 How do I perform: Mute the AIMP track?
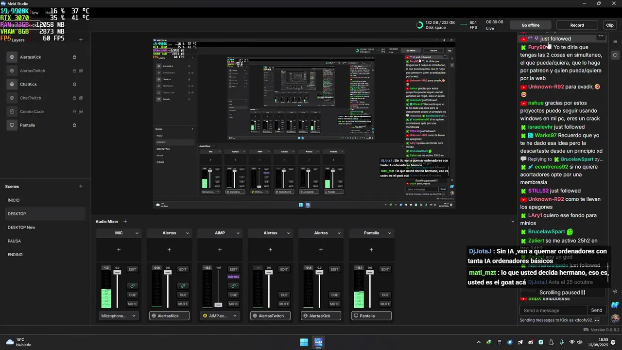(233, 304)
